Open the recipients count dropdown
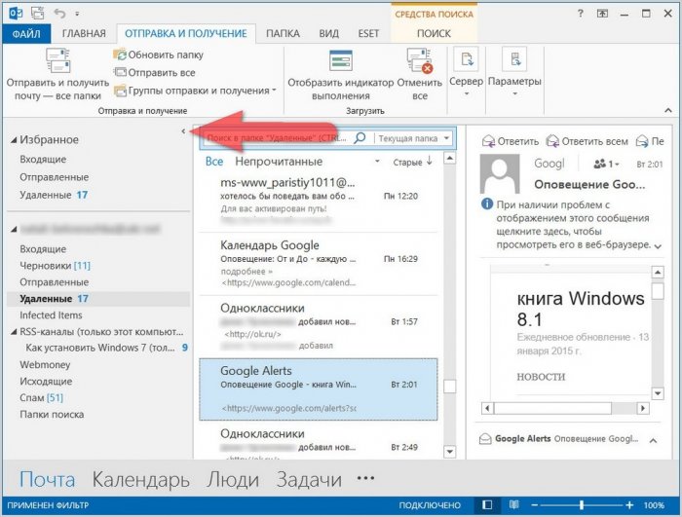Viewport: 682px width, 517px height. click(x=606, y=164)
